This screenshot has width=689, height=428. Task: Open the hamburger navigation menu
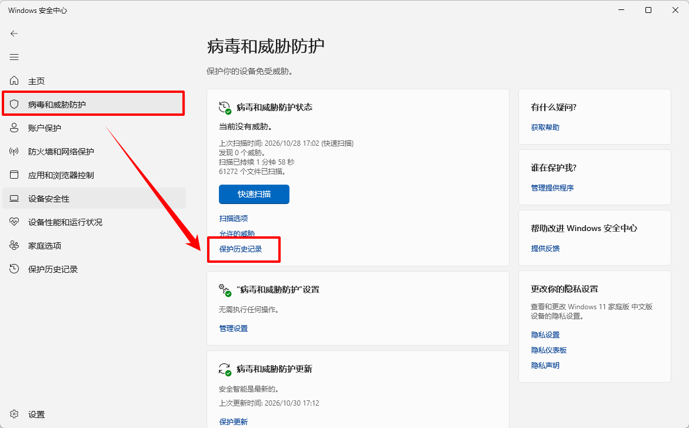14,57
